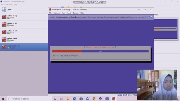The image size is (180, 101).
Task: Focus the Type here to search box
Action: pos(29,99)
